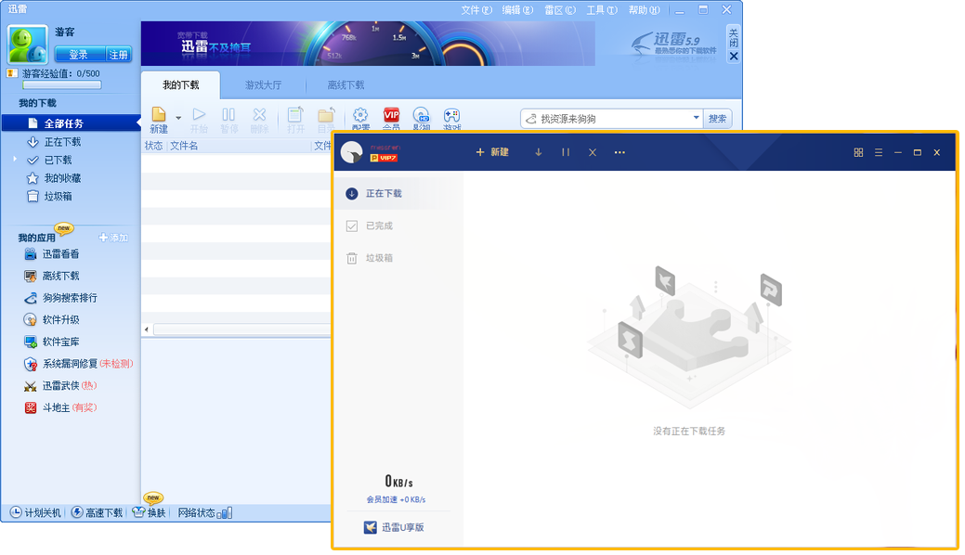Open the 迅雷武侠 app
965x555 pixels.
pos(60,386)
